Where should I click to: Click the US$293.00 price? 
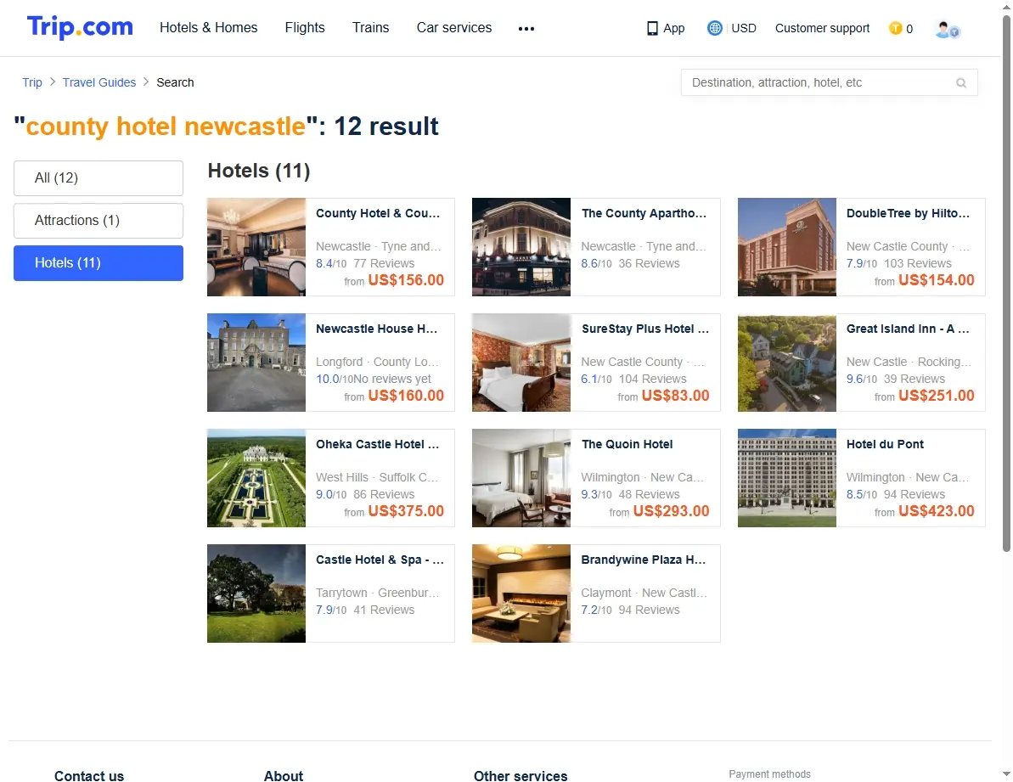point(672,511)
